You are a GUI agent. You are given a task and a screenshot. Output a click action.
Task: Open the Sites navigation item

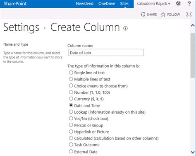[124, 4]
